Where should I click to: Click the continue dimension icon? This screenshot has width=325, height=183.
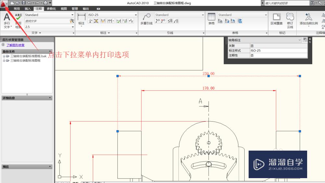(110, 21)
